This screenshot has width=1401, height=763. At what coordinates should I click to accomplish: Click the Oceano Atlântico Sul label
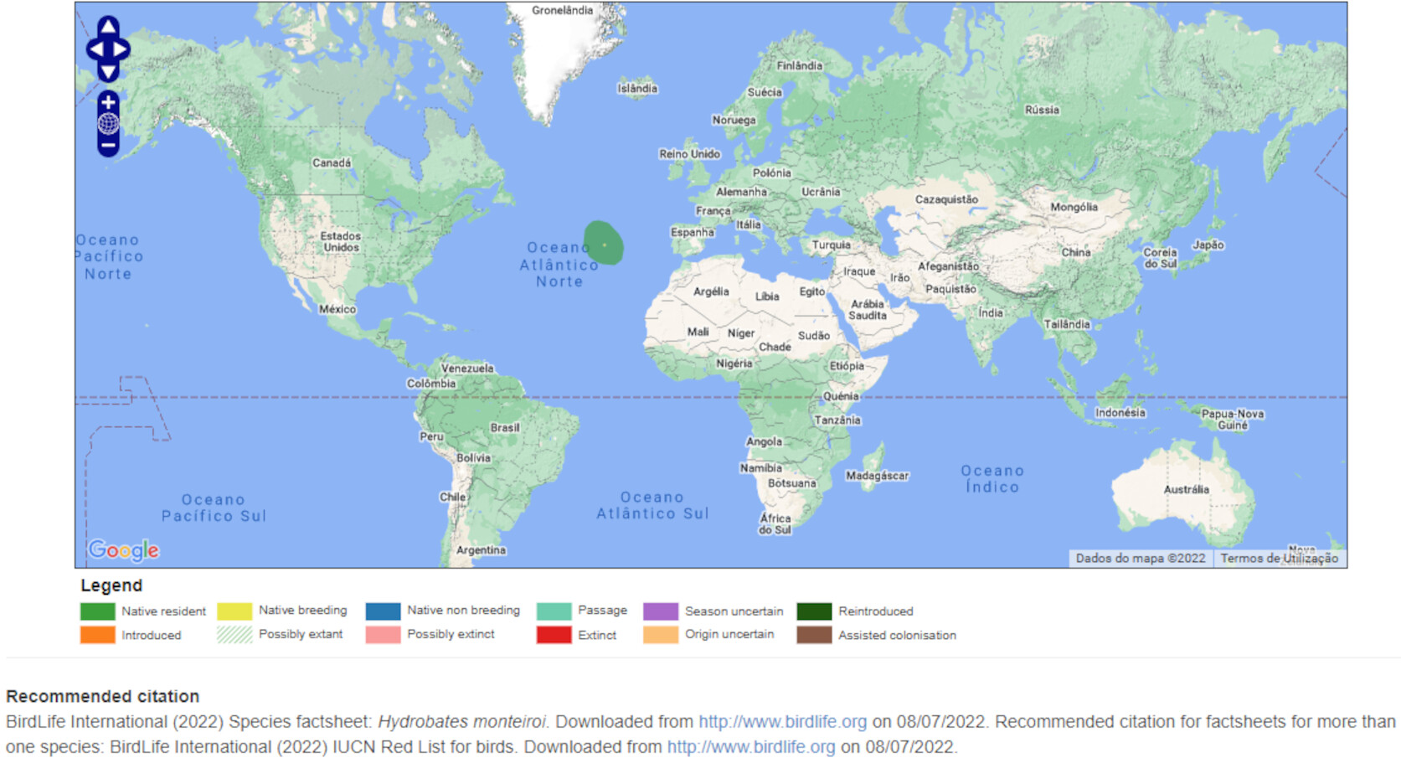[652, 506]
